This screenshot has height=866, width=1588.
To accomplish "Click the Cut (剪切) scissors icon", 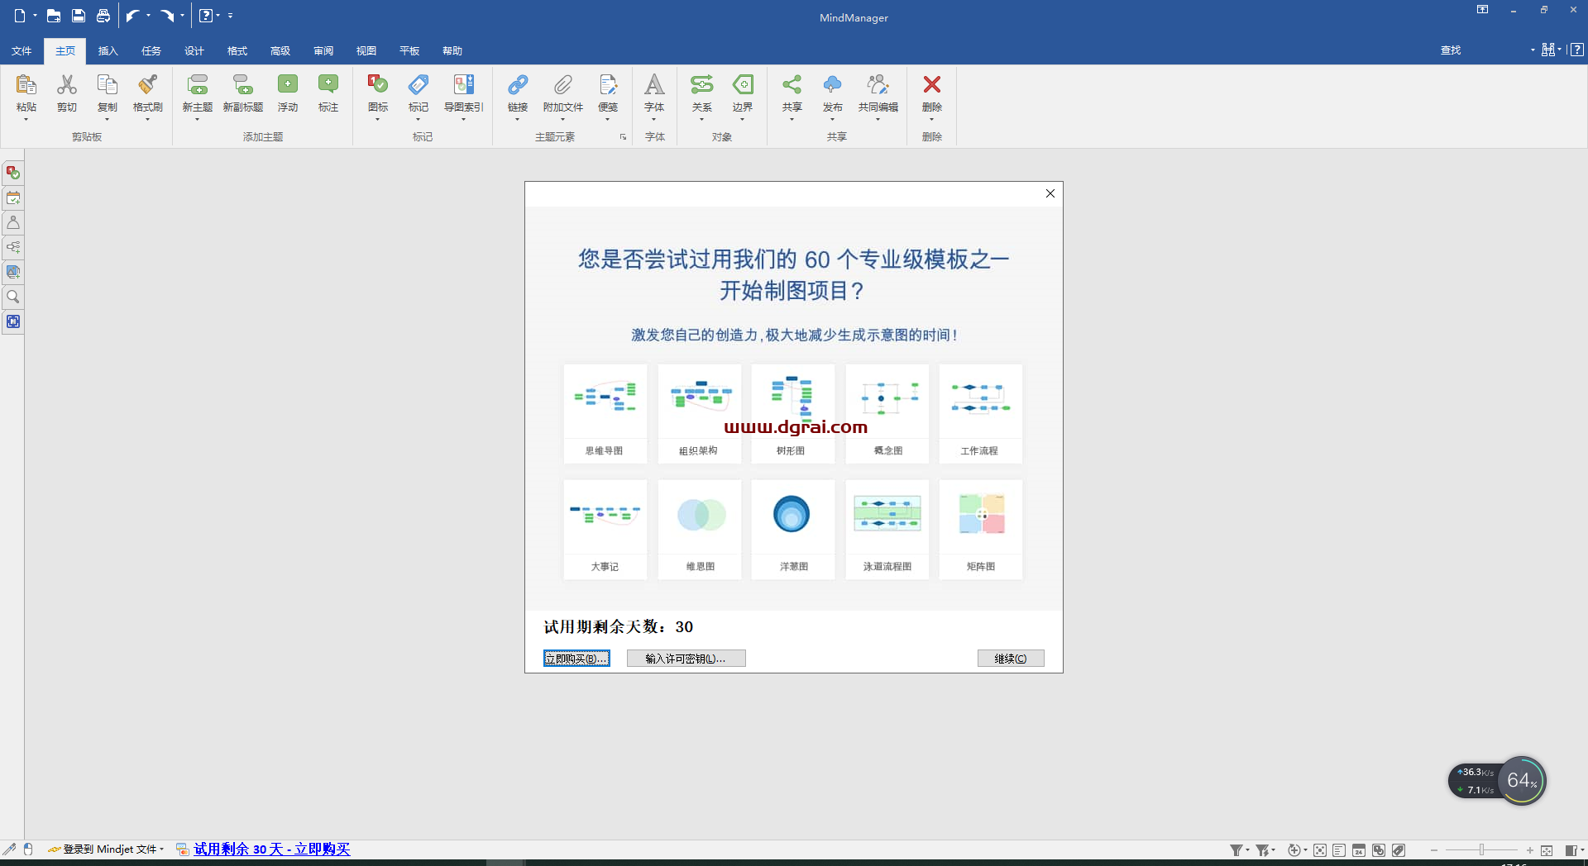I will pos(67,84).
